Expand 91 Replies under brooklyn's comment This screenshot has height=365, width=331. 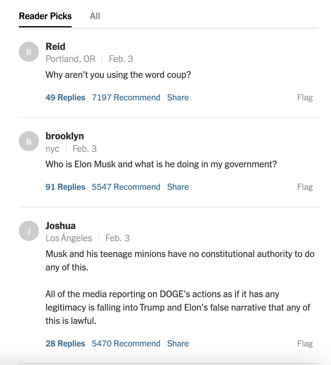pos(65,187)
